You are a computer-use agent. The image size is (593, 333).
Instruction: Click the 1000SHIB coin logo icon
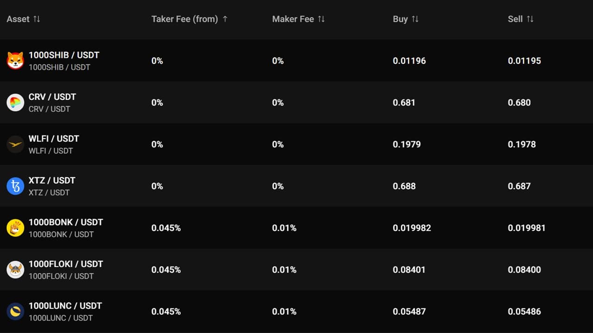[x=15, y=61]
